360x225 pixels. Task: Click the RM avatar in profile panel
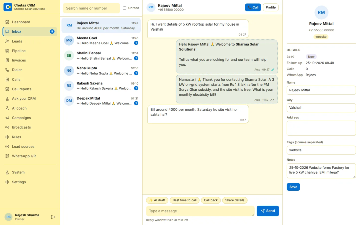tap(321, 12)
